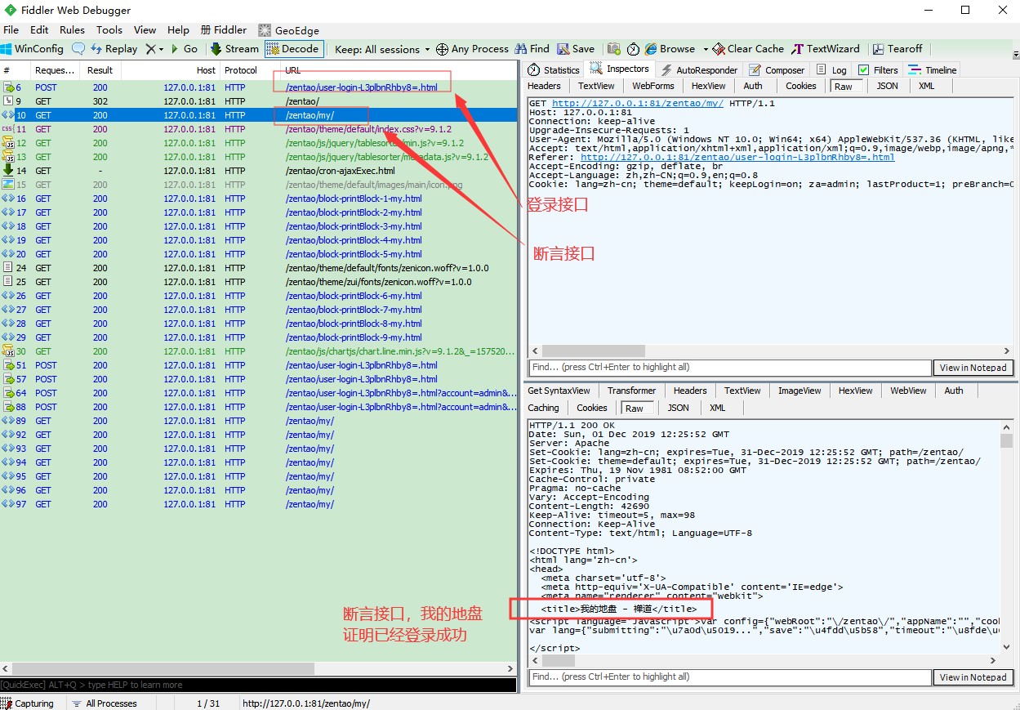Click the camera screenshot icon
Image resolution: width=1020 pixels, height=710 pixels.
click(613, 49)
